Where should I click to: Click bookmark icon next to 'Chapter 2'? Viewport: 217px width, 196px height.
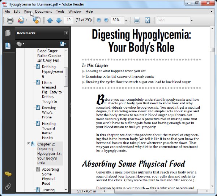[33, 144]
